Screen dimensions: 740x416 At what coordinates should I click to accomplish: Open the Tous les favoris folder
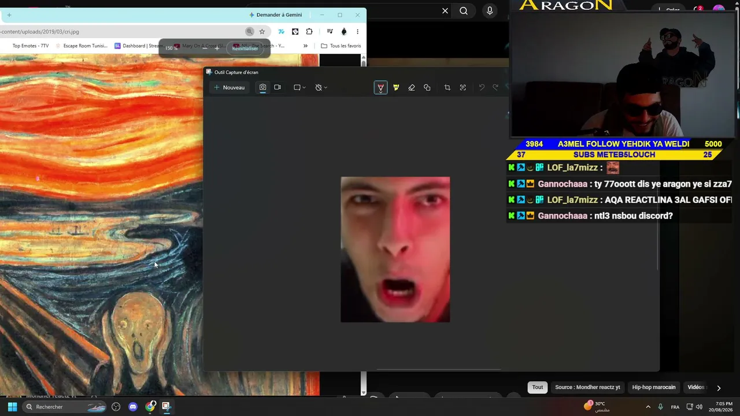coord(341,46)
